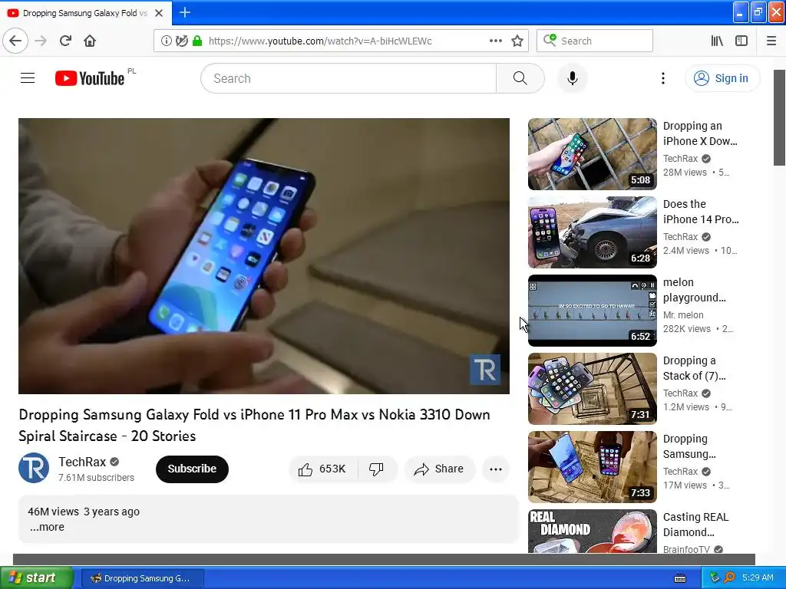Open Windows start menu
The height and width of the screenshot is (589, 786).
(37, 577)
